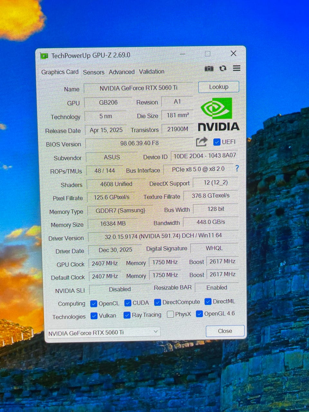Screen dimensions: 309x412
Task: Click the Technologies label
Action: [x=69, y=317]
